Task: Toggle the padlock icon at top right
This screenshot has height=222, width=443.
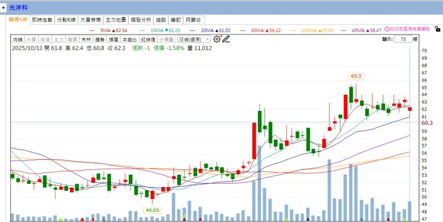Action: (x=437, y=29)
